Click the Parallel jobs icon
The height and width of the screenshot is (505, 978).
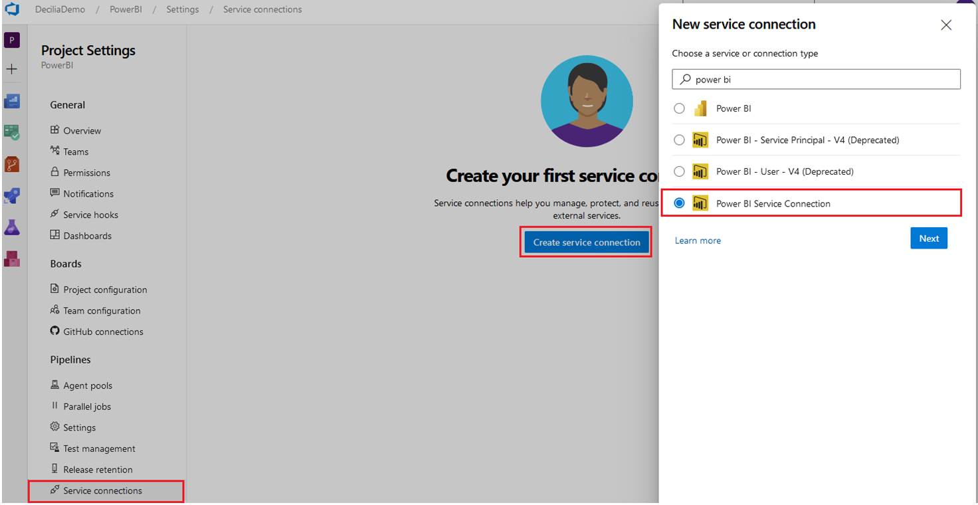[x=55, y=405]
